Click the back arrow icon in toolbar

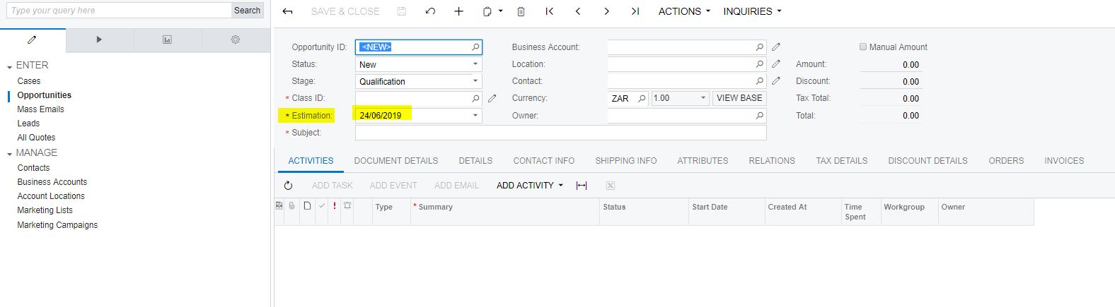287,11
